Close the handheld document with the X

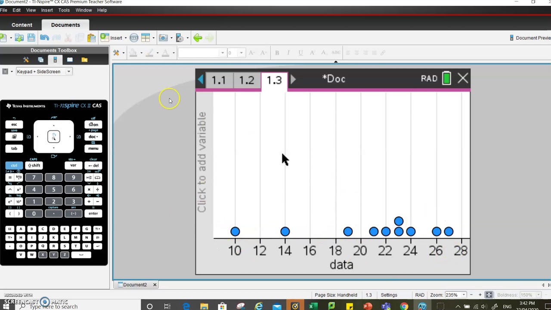pos(463,78)
